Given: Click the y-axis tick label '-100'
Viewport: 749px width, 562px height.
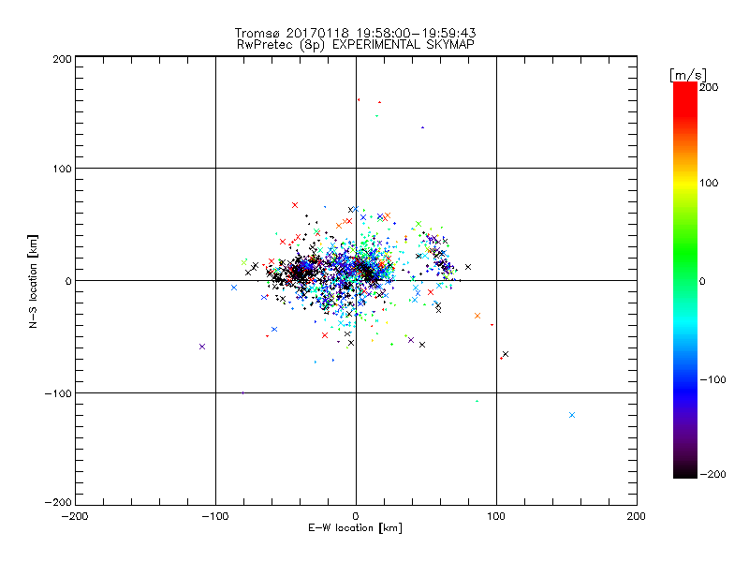Looking at the screenshot, I should coord(58,393).
